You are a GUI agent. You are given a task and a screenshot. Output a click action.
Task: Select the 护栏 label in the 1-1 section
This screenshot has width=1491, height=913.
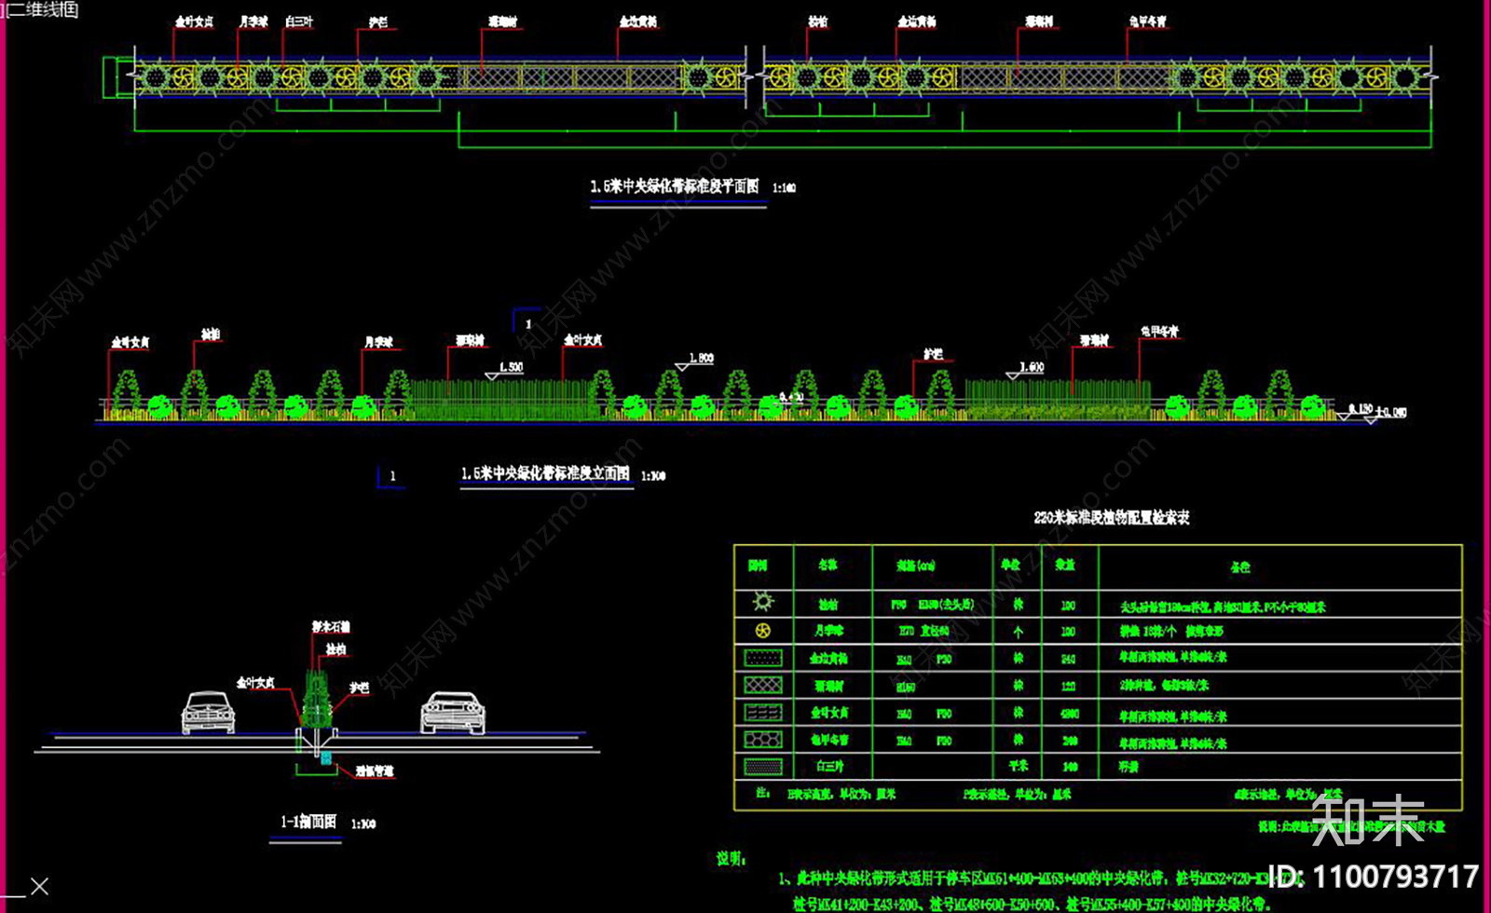click(x=360, y=688)
